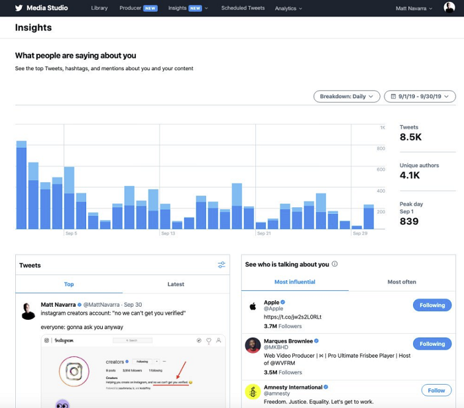Image resolution: width=464 pixels, height=408 pixels.
Task: Click the Twitter bird logo
Action: coord(19,8)
